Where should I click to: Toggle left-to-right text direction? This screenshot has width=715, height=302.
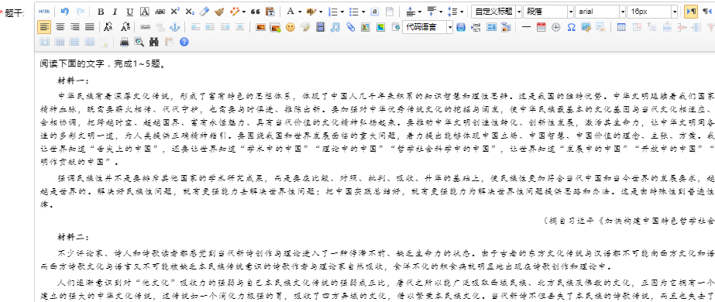coord(690,12)
